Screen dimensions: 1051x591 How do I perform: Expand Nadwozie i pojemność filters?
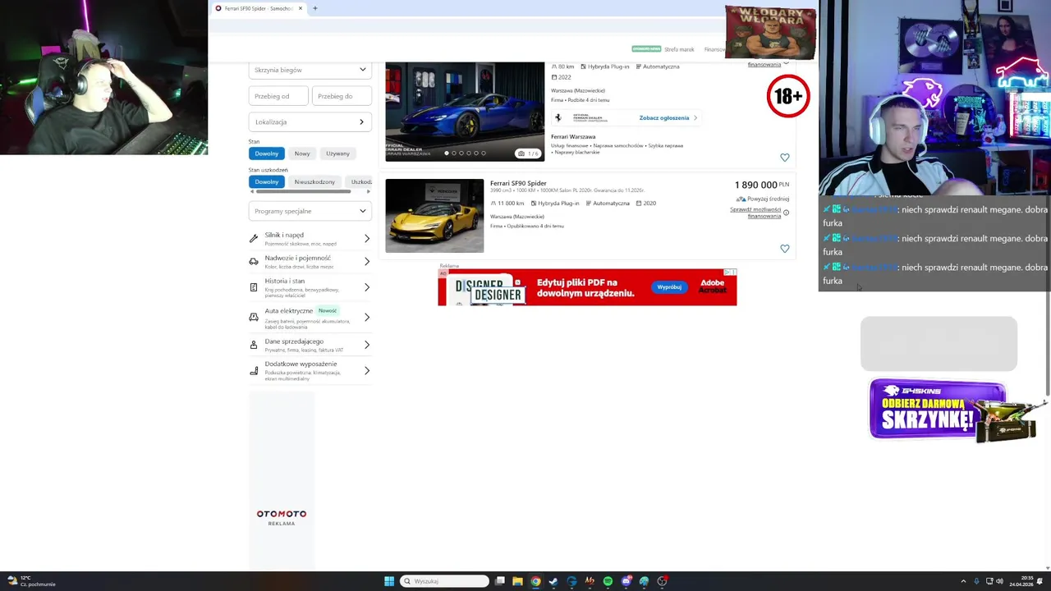(367, 261)
